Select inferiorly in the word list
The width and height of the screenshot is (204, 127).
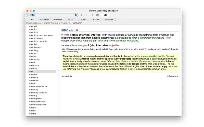click(33, 96)
